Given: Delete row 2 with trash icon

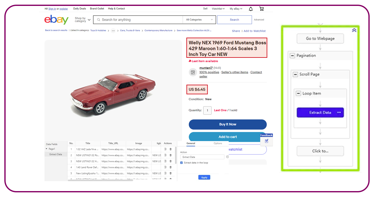Looking at the screenshot, I should click(x=171, y=155).
